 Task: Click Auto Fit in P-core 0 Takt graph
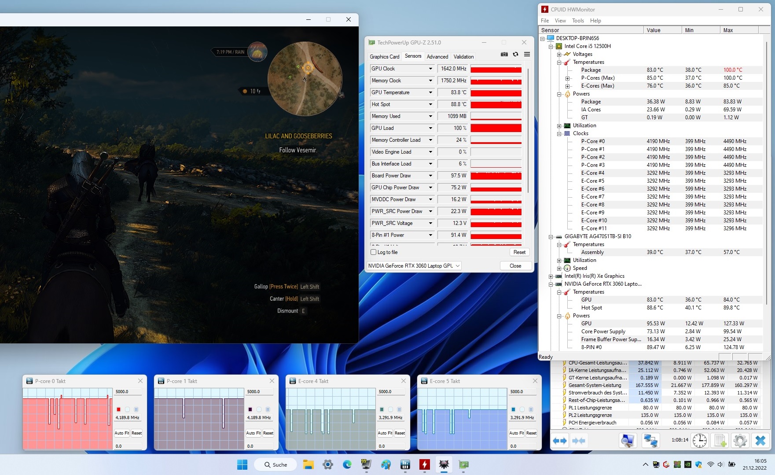click(x=121, y=433)
